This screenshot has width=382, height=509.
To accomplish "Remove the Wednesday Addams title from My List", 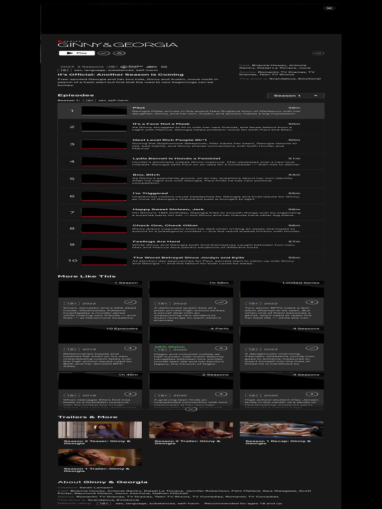I will [130, 302].
